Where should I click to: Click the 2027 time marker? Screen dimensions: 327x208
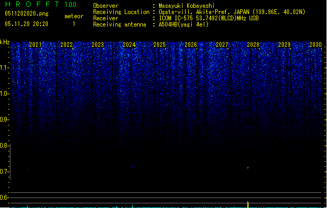222,45
